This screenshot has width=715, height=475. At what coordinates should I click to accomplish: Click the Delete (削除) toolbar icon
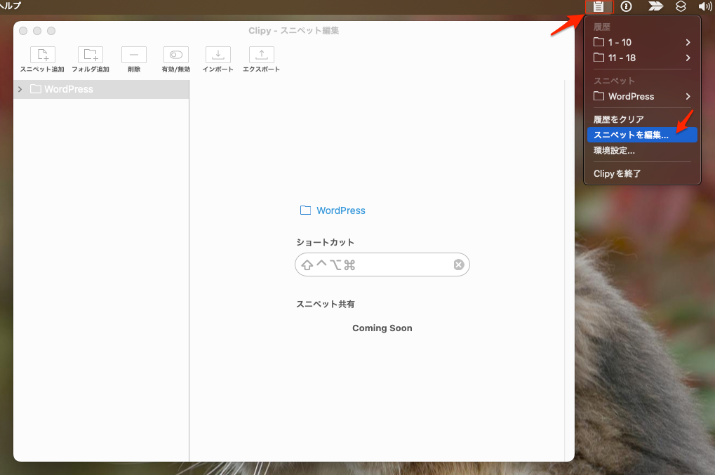134,55
